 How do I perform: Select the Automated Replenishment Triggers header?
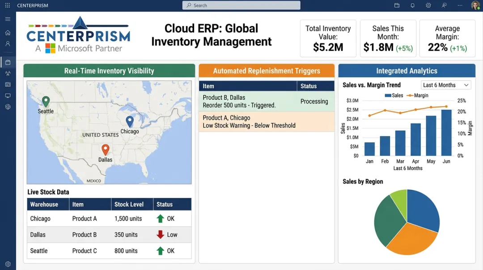point(267,71)
